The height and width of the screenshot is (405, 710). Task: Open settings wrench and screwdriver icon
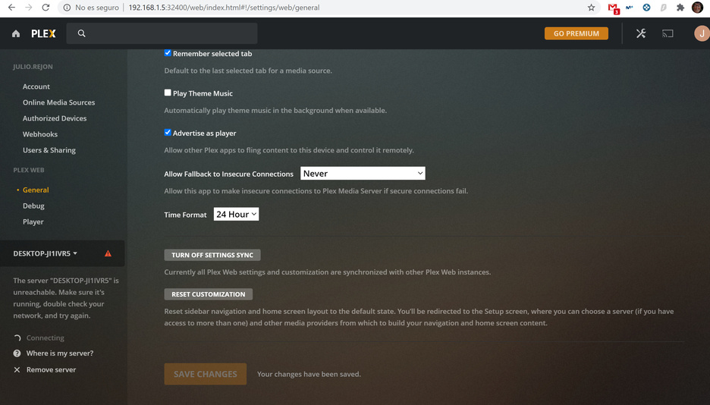(641, 33)
